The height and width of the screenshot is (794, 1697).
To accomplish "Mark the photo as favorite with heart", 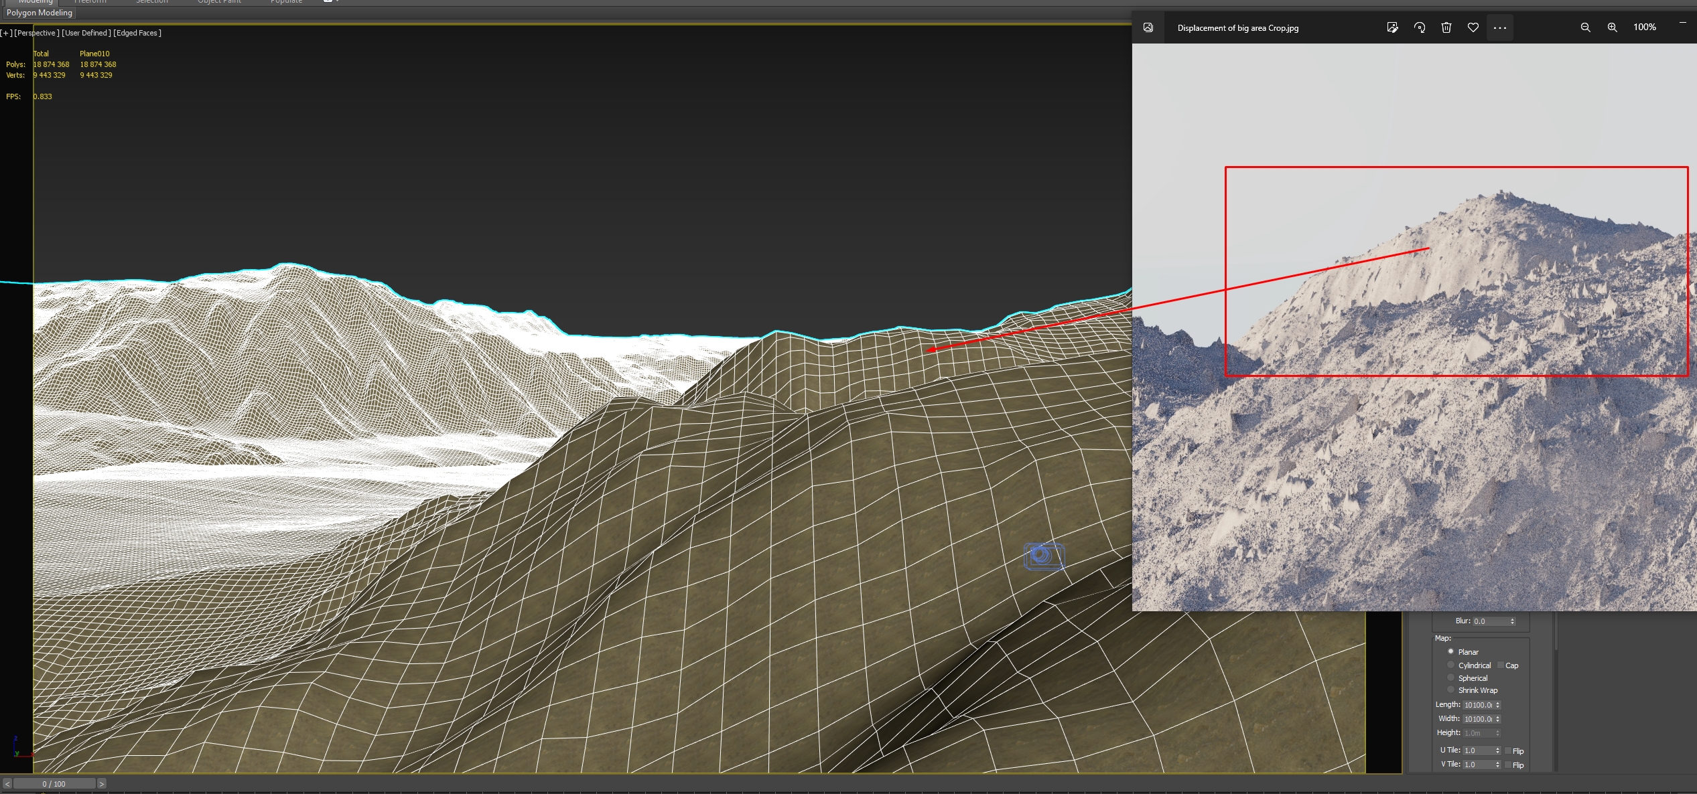I will [x=1473, y=27].
